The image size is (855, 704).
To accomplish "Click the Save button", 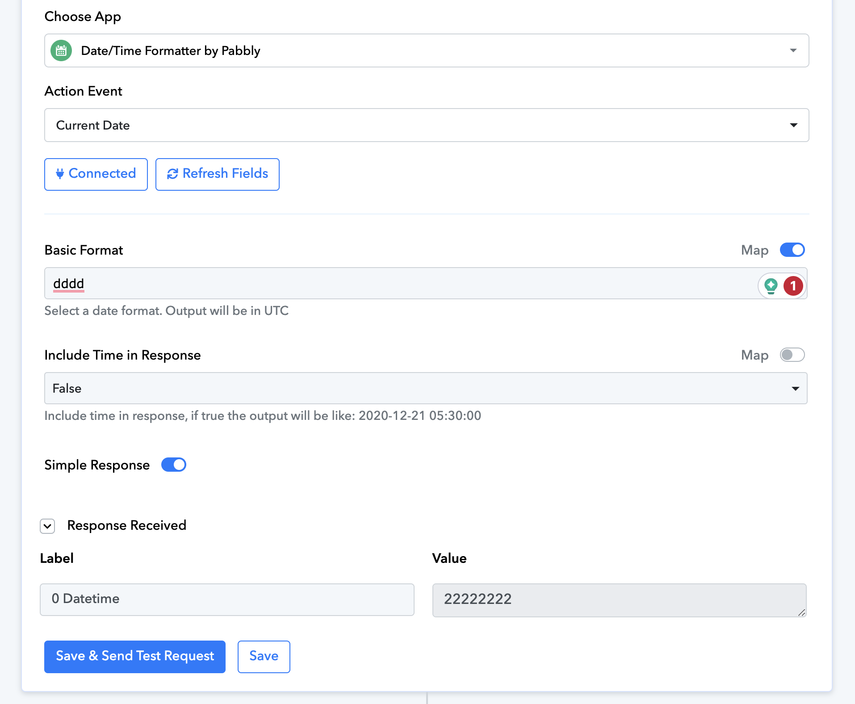I will click(264, 657).
